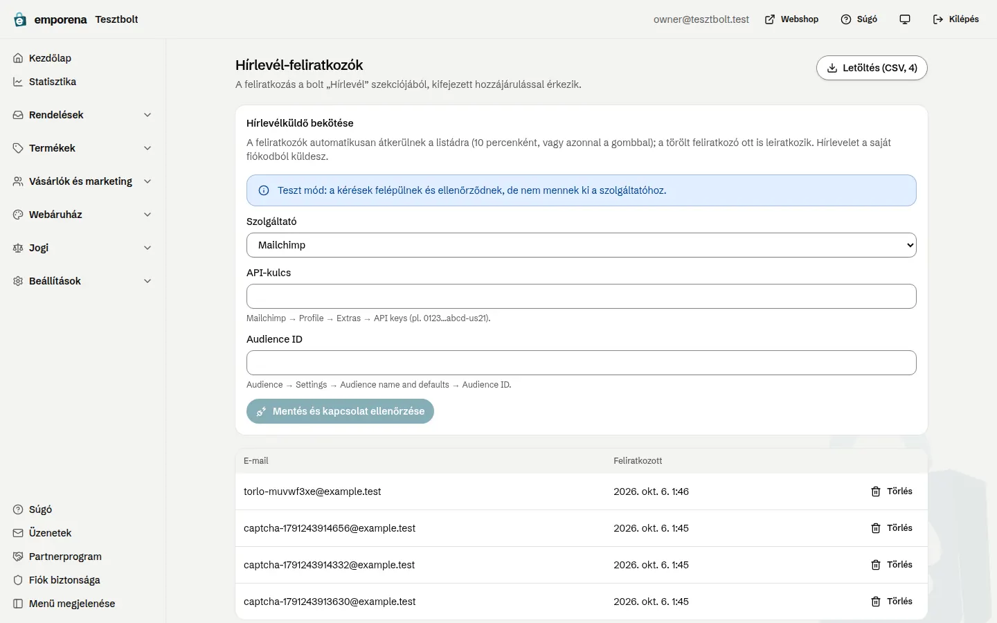Click the Partnerprogram handshake icon
This screenshot has height=623, width=997.
click(18, 557)
